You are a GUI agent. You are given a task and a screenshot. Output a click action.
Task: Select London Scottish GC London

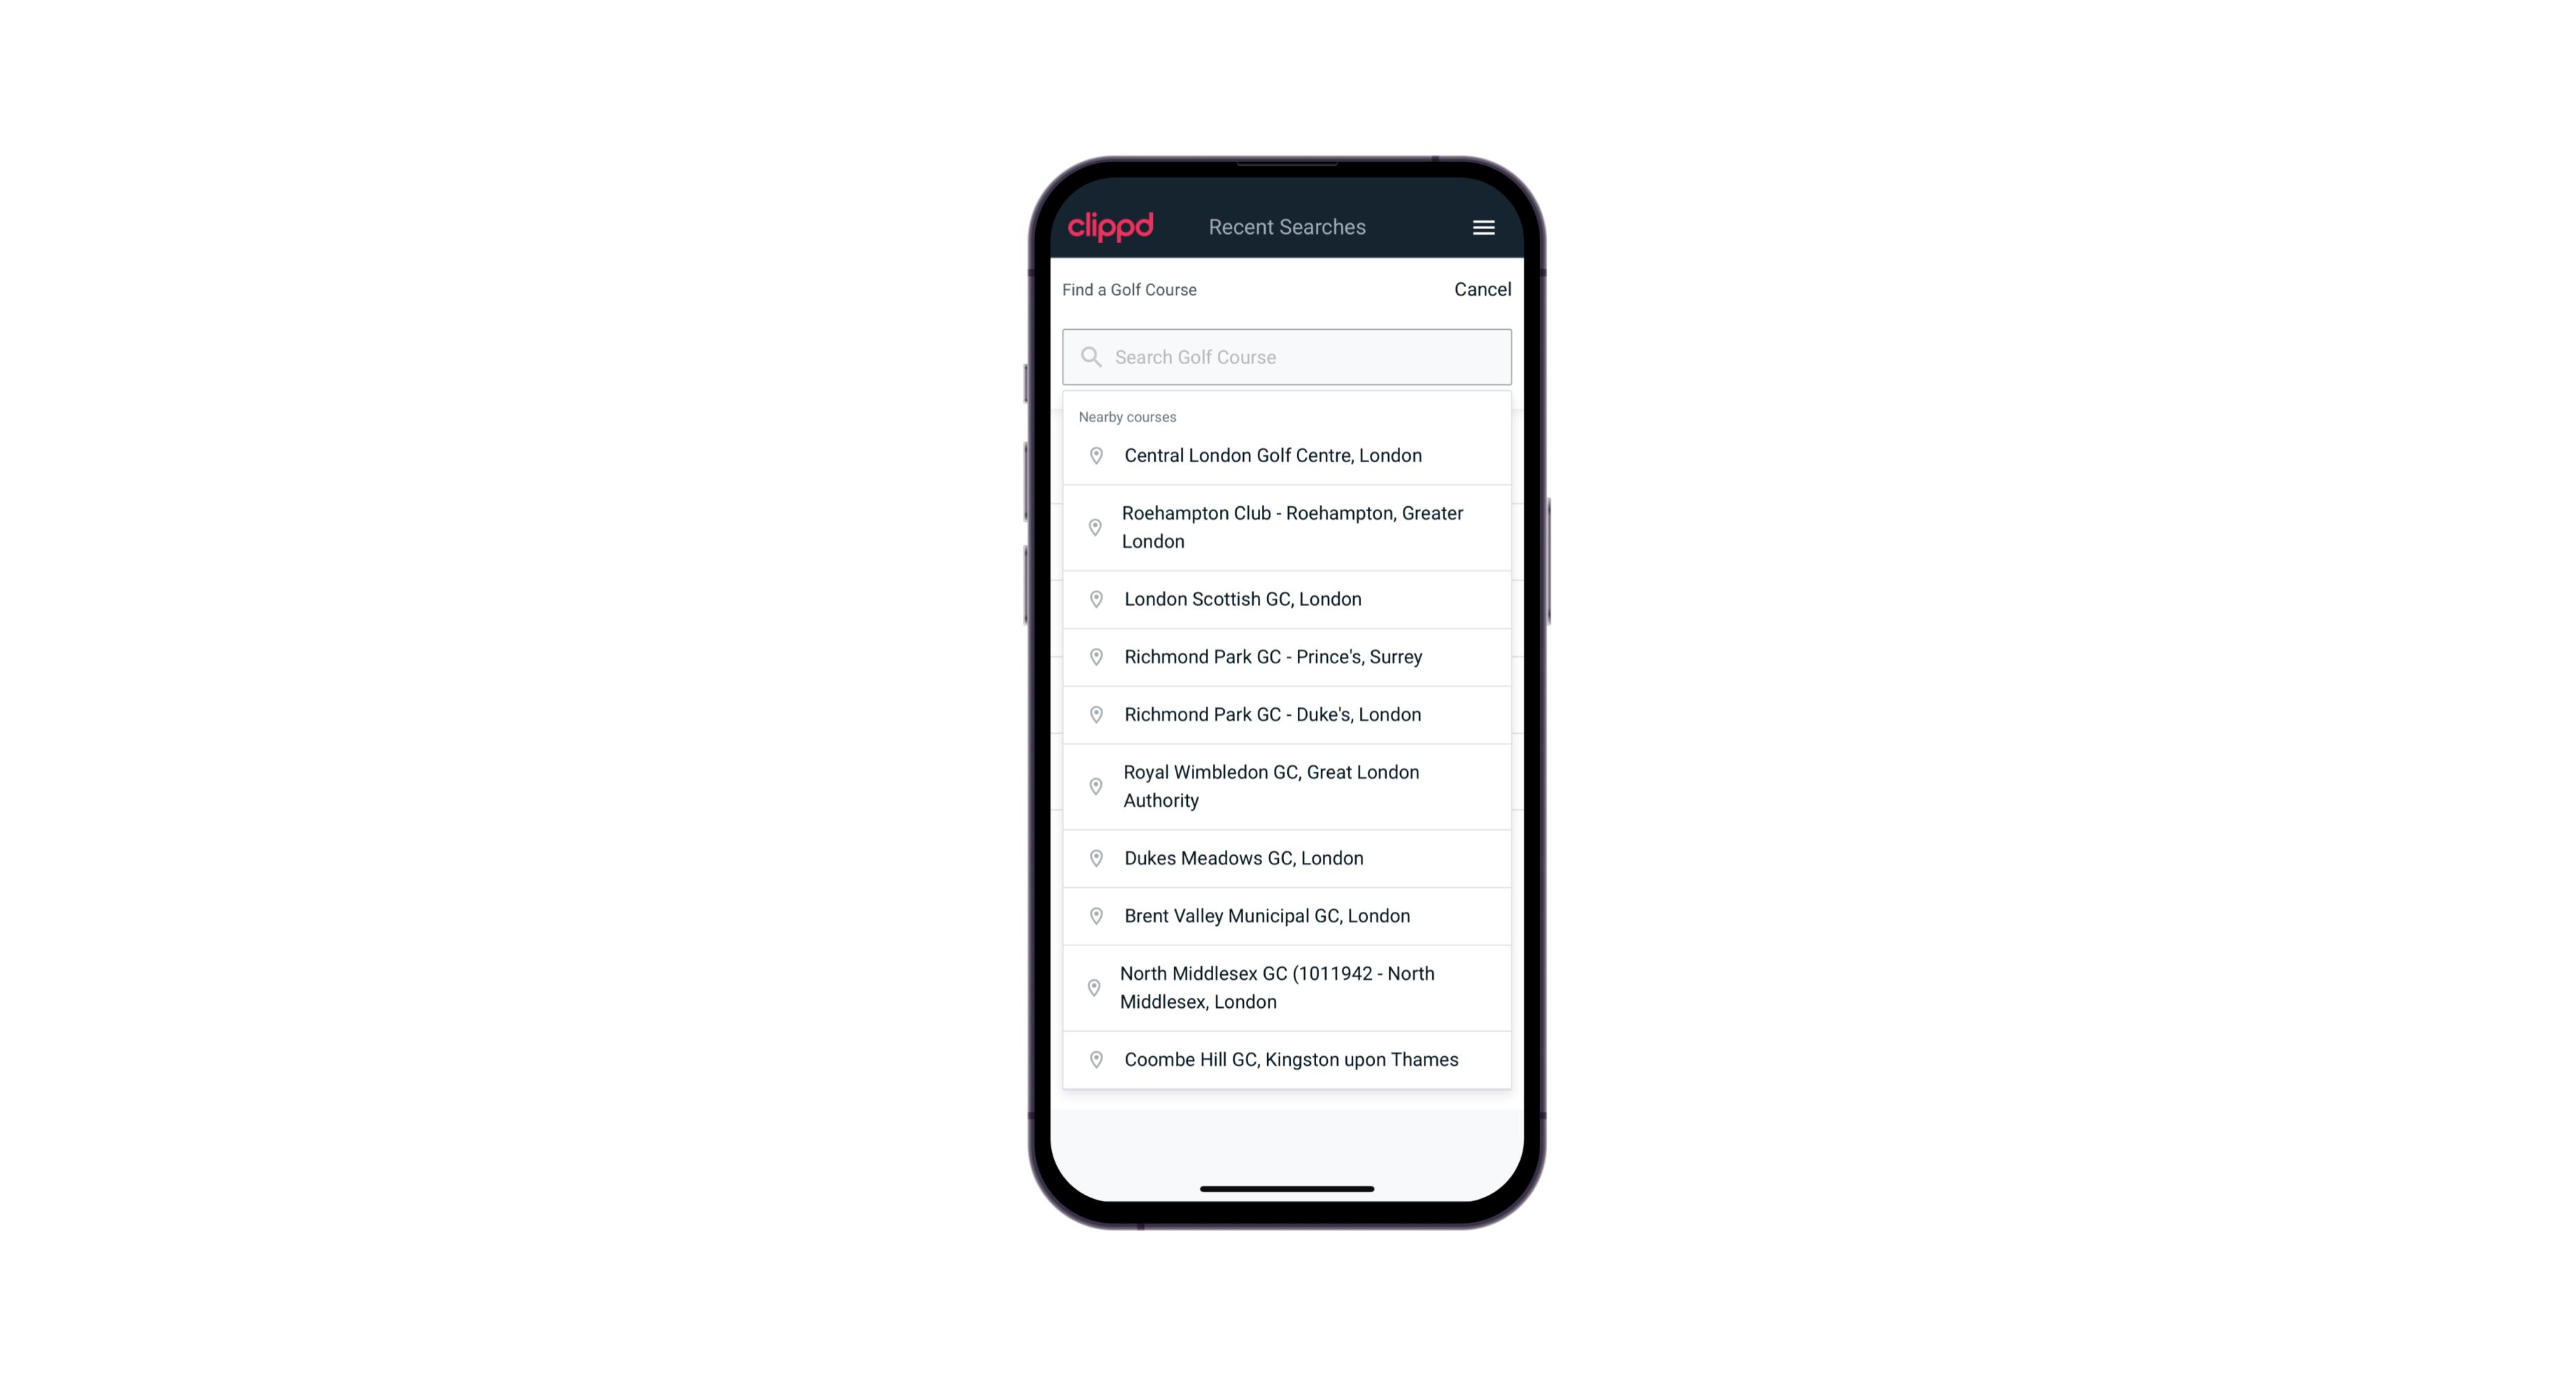[1288, 599]
